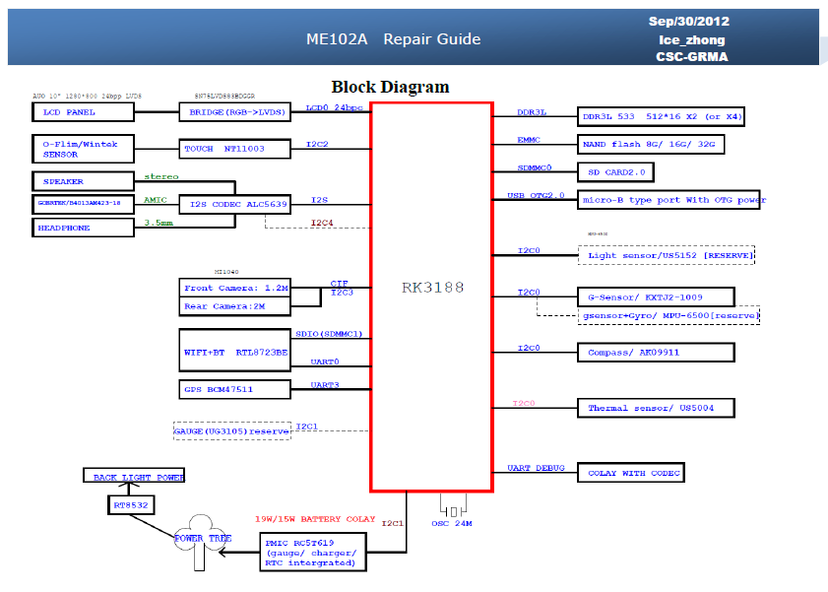Select the 'I2S' bus label
This screenshot has height=592, width=828.
[x=319, y=200]
